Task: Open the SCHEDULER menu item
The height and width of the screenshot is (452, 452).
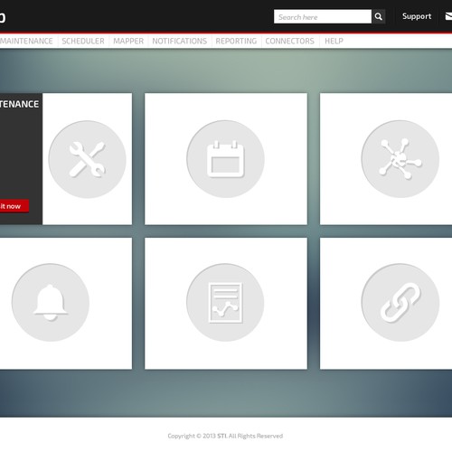Action: pyautogui.click(x=83, y=41)
